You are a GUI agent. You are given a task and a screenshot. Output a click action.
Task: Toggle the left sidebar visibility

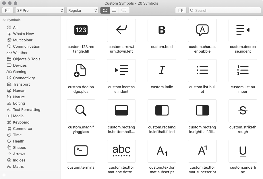tap(8, 10)
